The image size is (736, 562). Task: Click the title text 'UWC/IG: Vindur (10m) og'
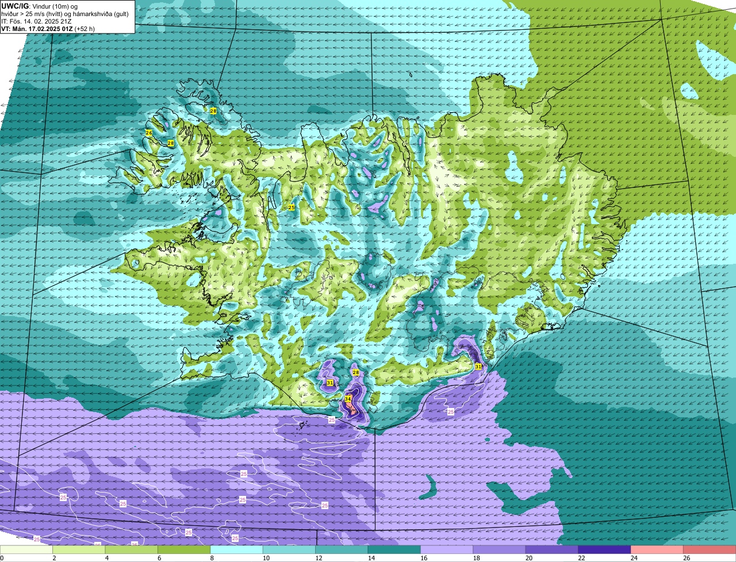pyautogui.click(x=40, y=5)
